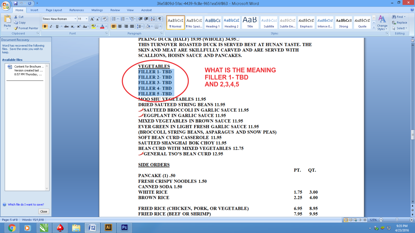
Task: Open the Change Case dropdown
Action: tap(85, 27)
